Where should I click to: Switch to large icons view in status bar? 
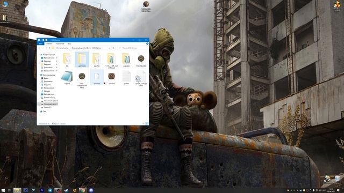[x=147, y=124]
